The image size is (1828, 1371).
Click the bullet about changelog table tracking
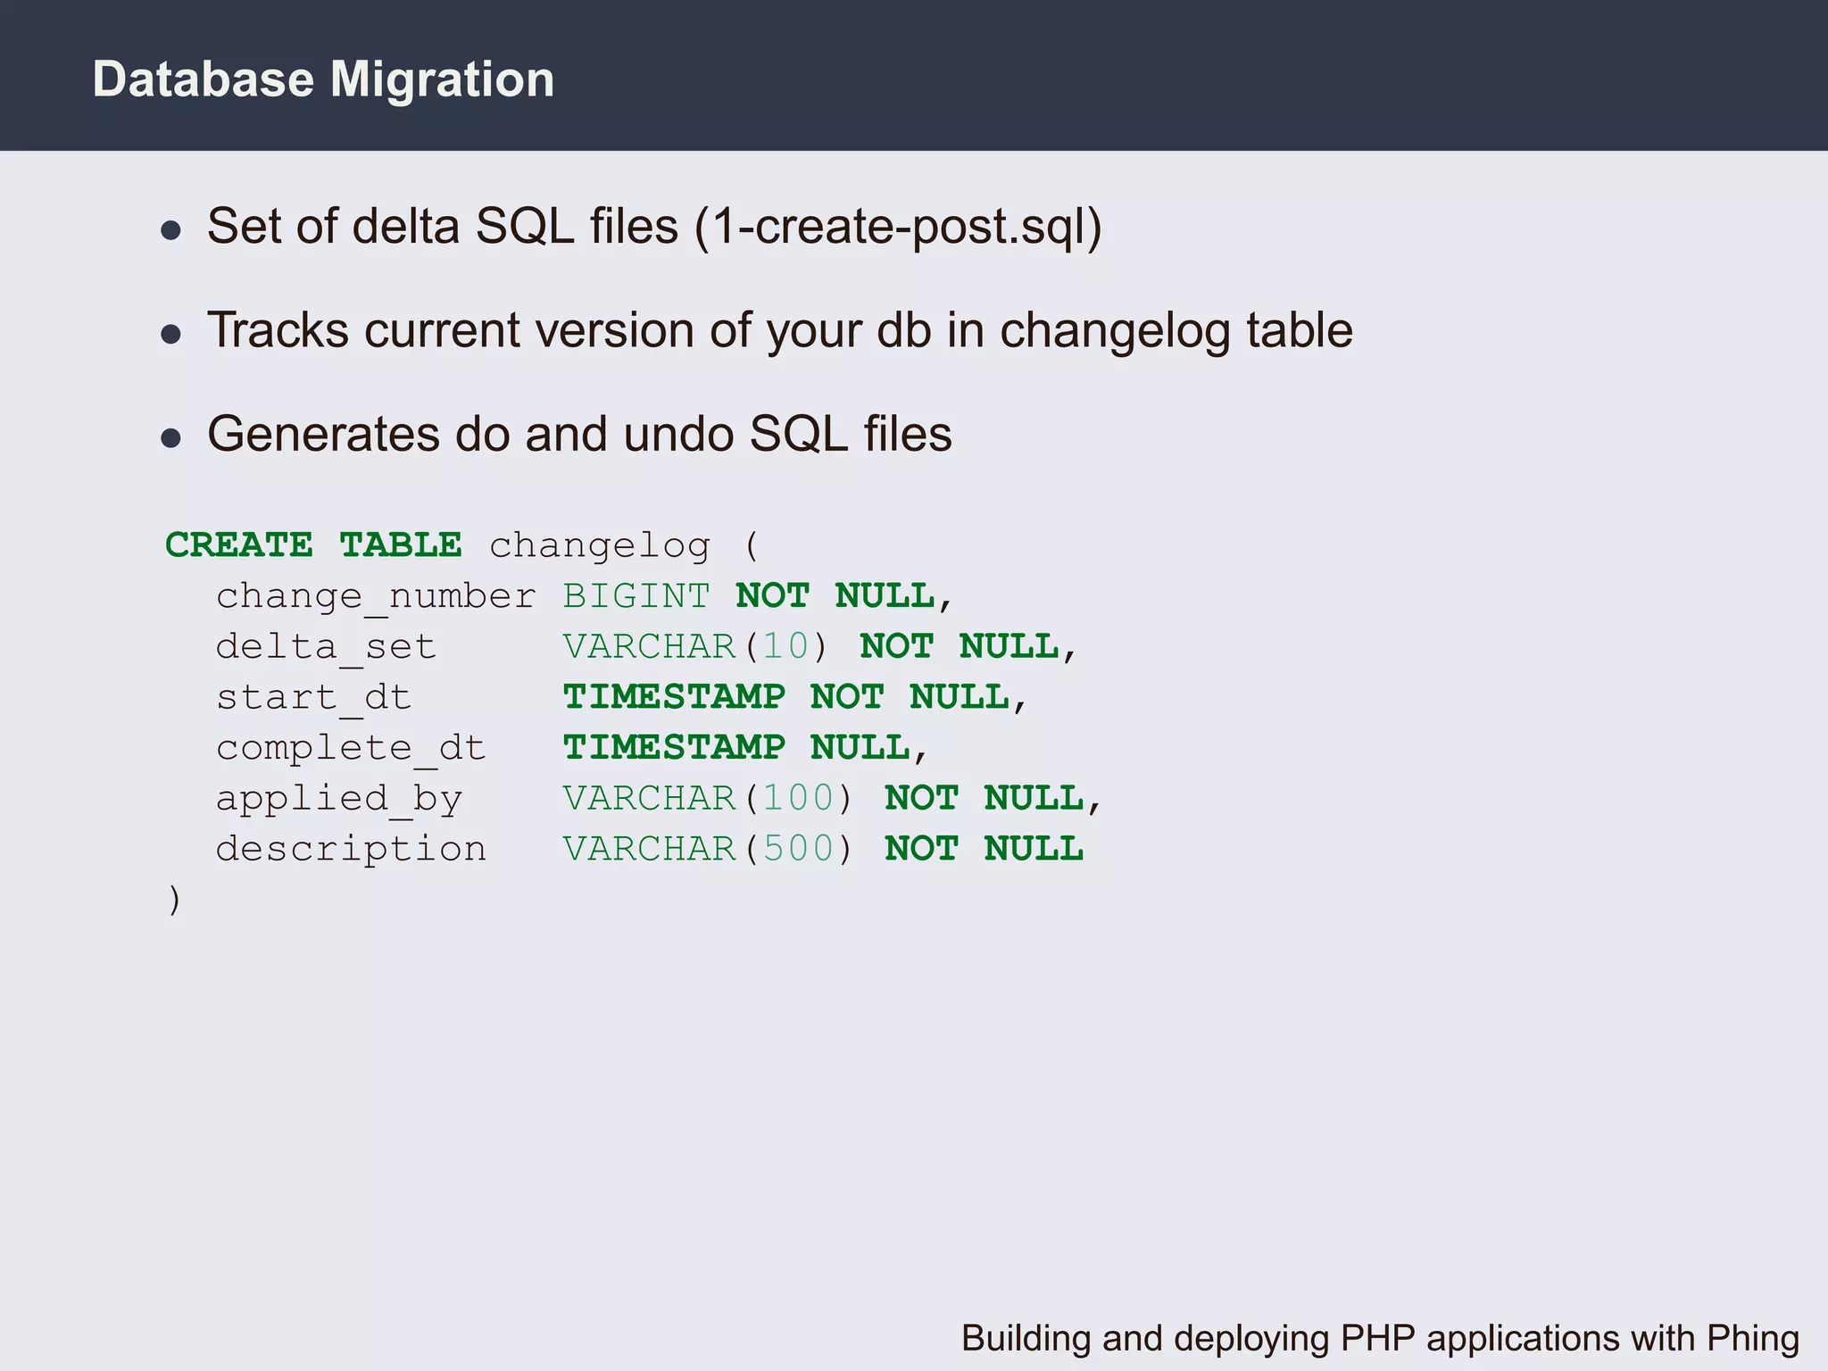pos(779,330)
